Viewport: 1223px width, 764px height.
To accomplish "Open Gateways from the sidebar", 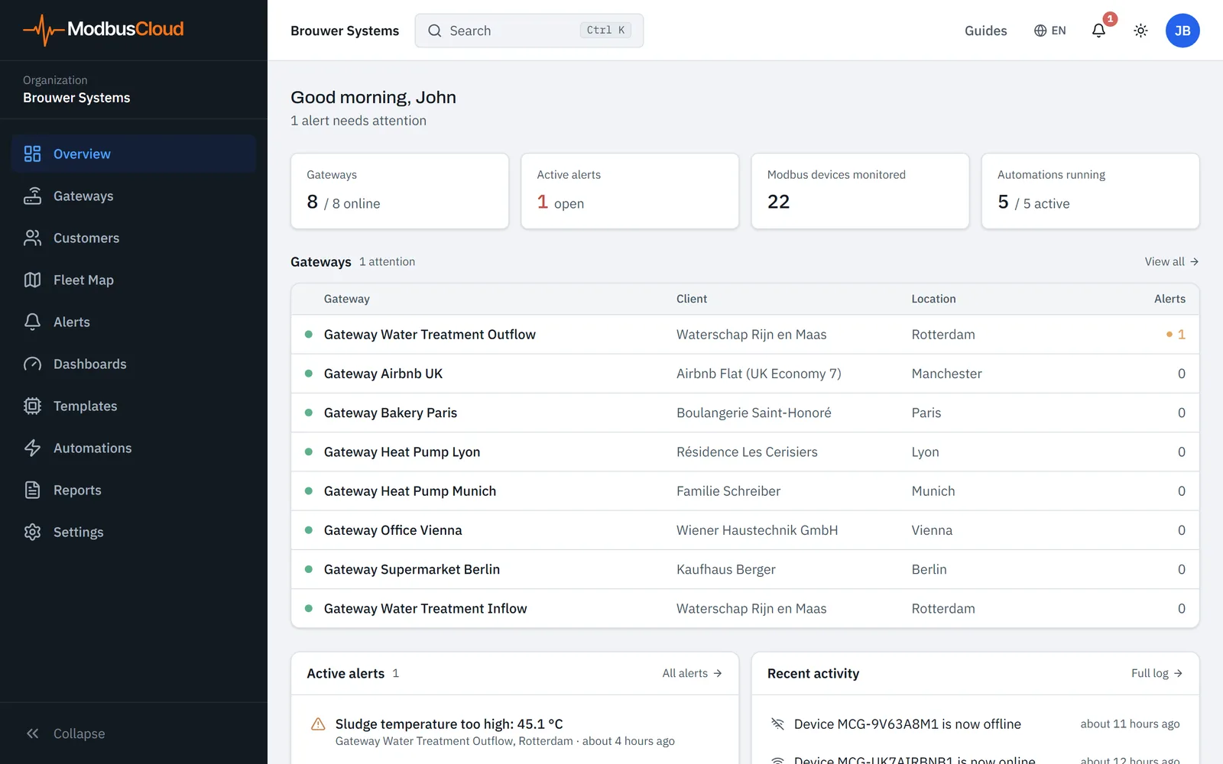I will [x=134, y=196].
